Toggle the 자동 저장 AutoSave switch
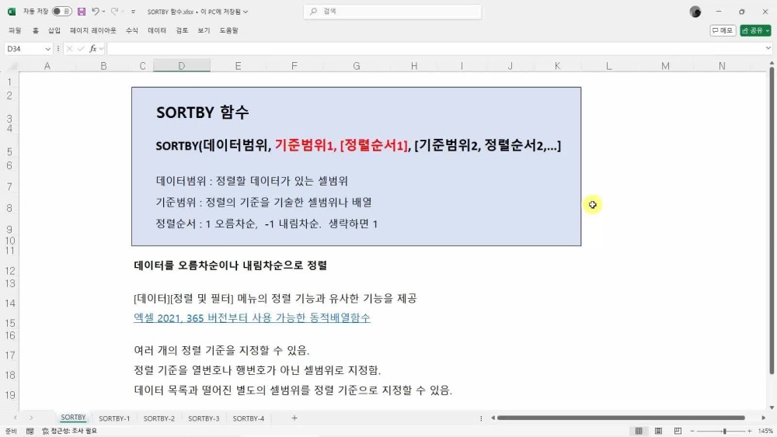This screenshot has width=777, height=437. 61,12
